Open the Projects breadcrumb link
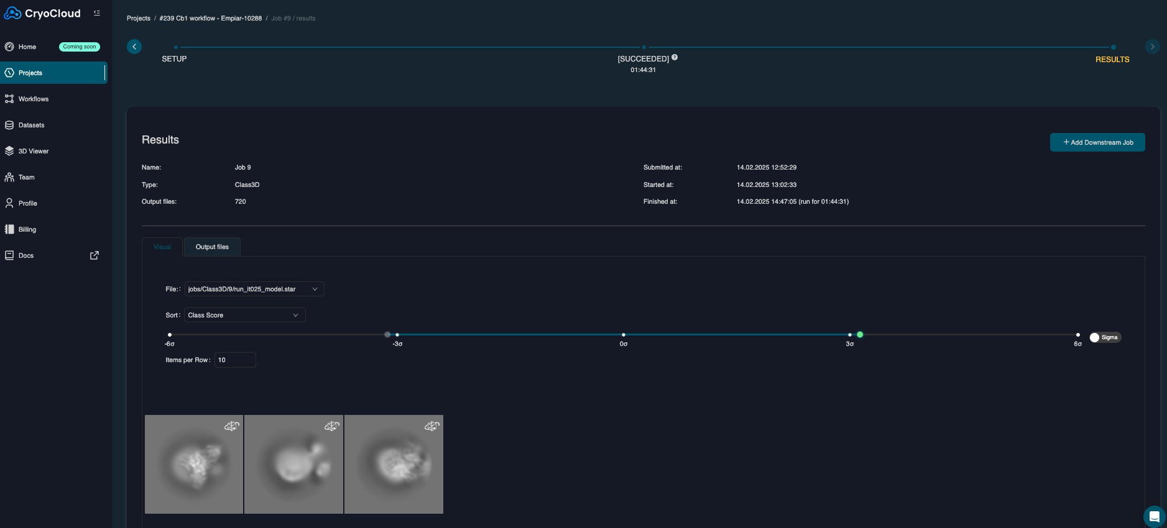The width and height of the screenshot is (1167, 528). [139, 18]
